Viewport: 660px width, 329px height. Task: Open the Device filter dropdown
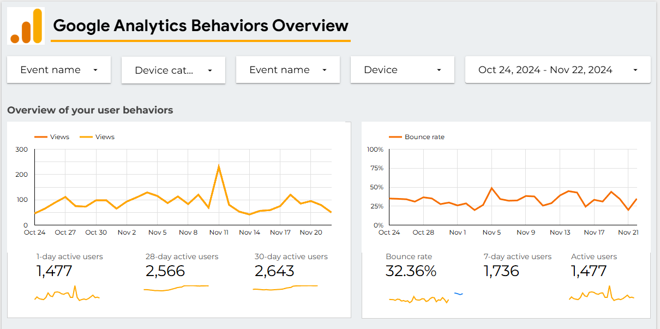(x=403, y=70)
